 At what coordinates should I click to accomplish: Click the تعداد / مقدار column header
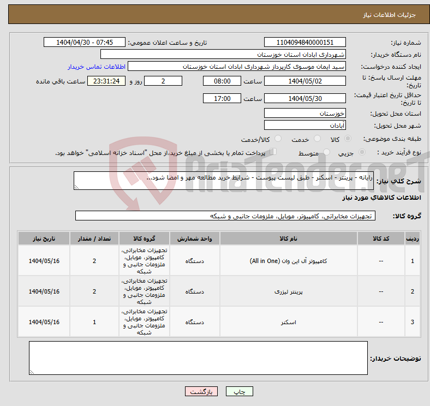94,238
